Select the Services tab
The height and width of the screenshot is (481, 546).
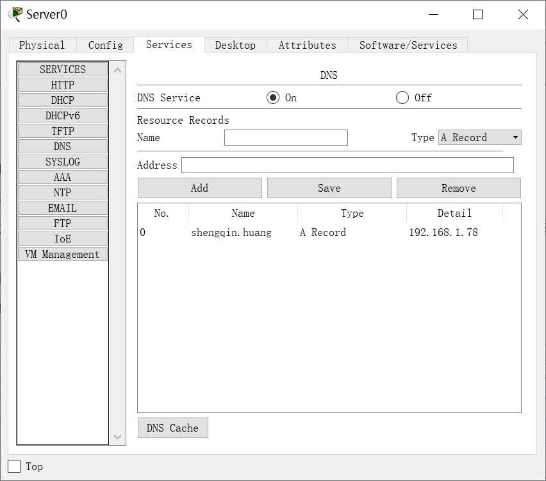[169, 45]
